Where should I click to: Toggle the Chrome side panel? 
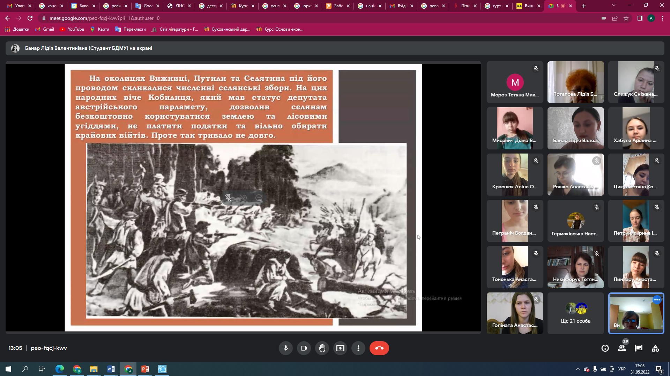click(640, 18)
